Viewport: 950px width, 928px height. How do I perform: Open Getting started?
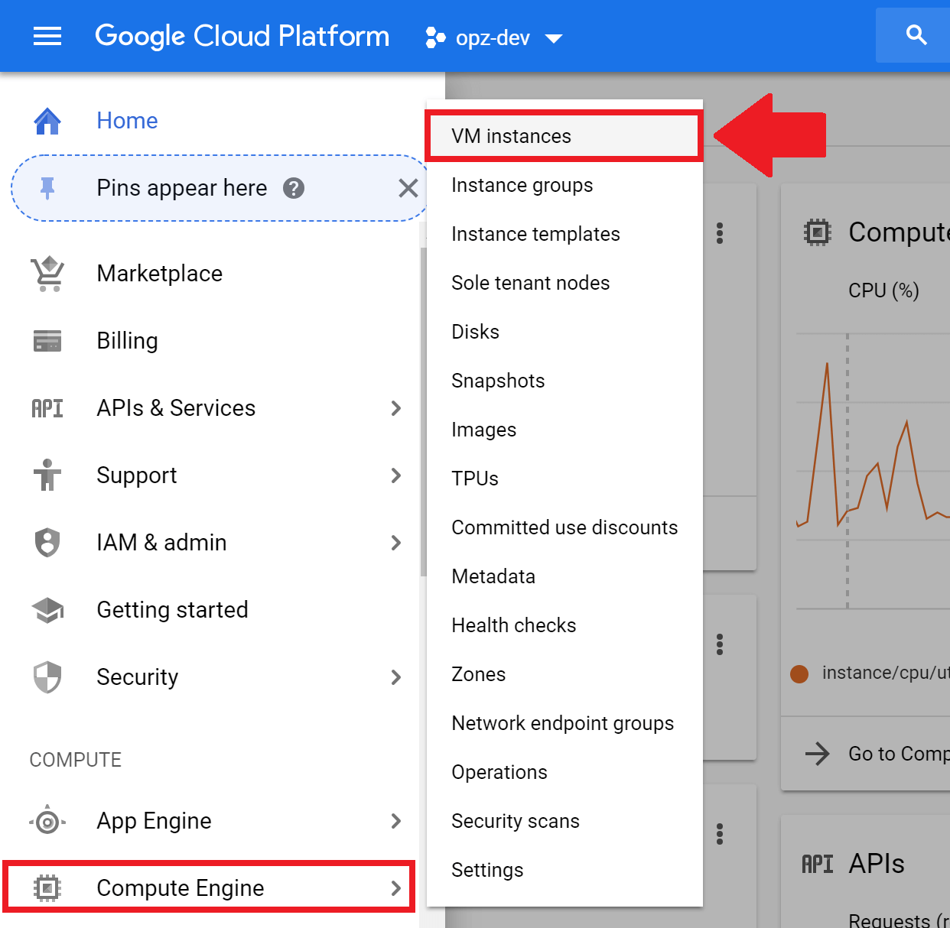172,610
